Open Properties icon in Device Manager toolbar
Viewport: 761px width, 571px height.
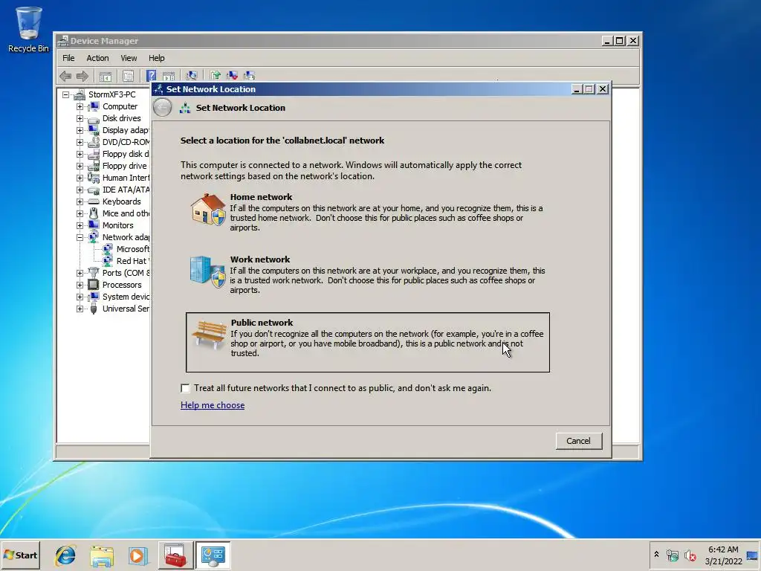(128, 76)
